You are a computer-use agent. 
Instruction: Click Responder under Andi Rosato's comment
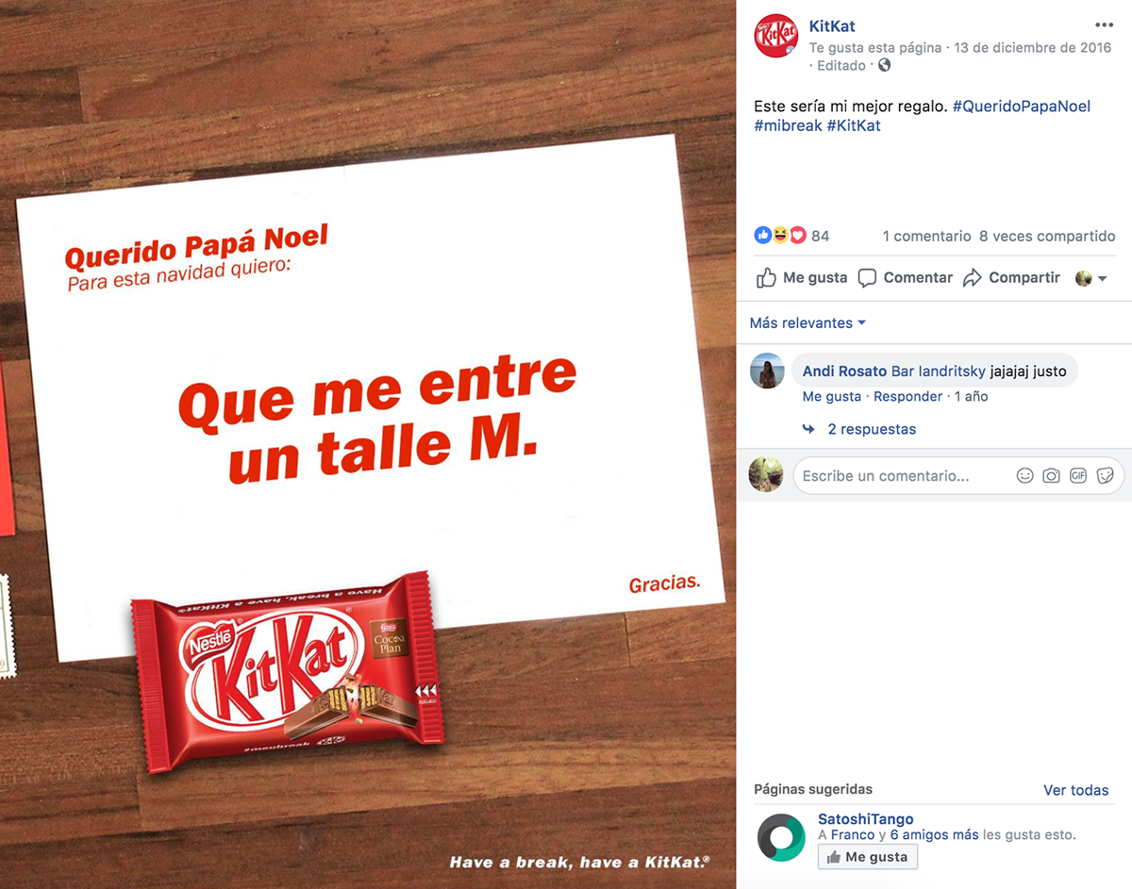pos(907,397)
